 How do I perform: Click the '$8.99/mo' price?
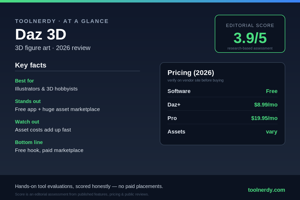click(x=266, y=105)
